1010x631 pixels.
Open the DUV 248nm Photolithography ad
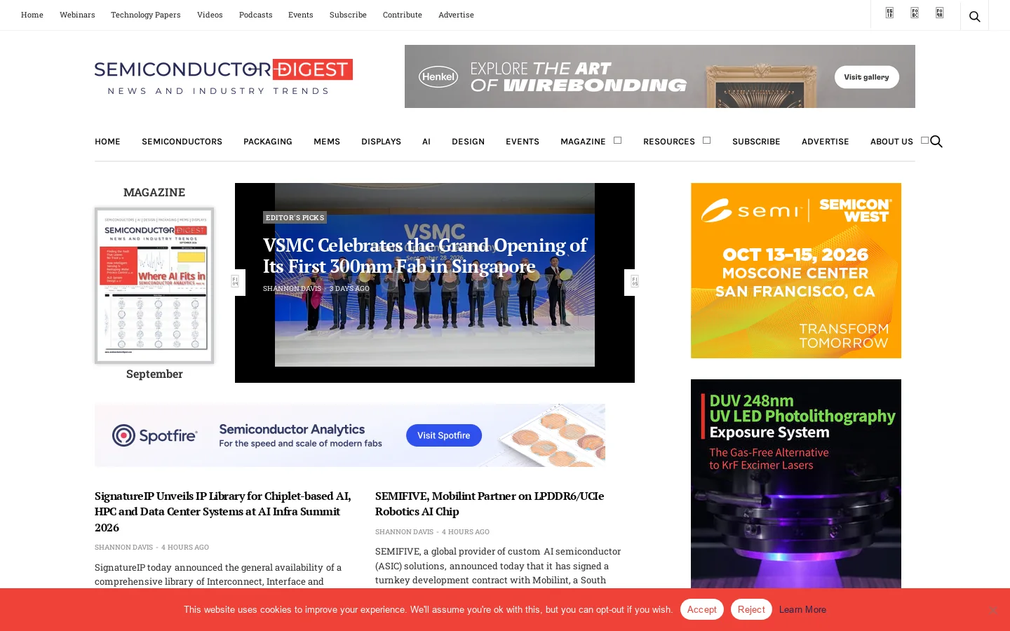pyautogui.click(x=796, y=484)
